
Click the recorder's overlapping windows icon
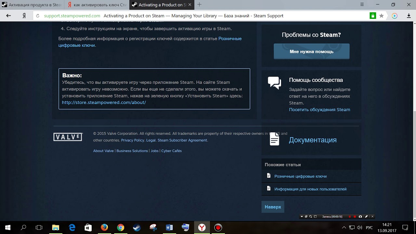[x=306, y=216]
